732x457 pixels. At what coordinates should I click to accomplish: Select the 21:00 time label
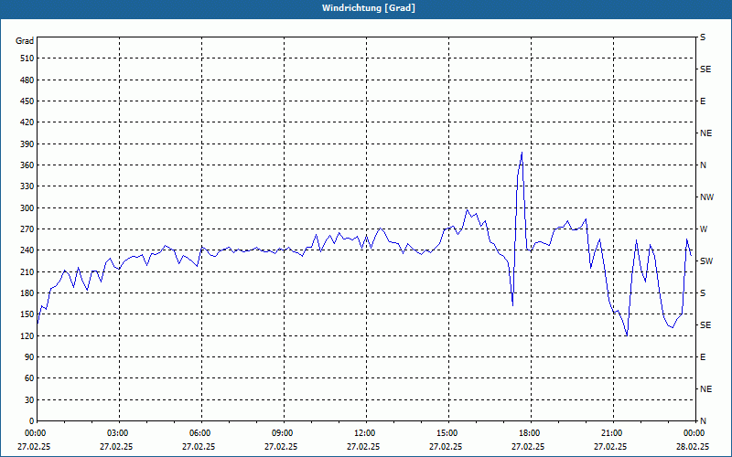coord(612,433)
